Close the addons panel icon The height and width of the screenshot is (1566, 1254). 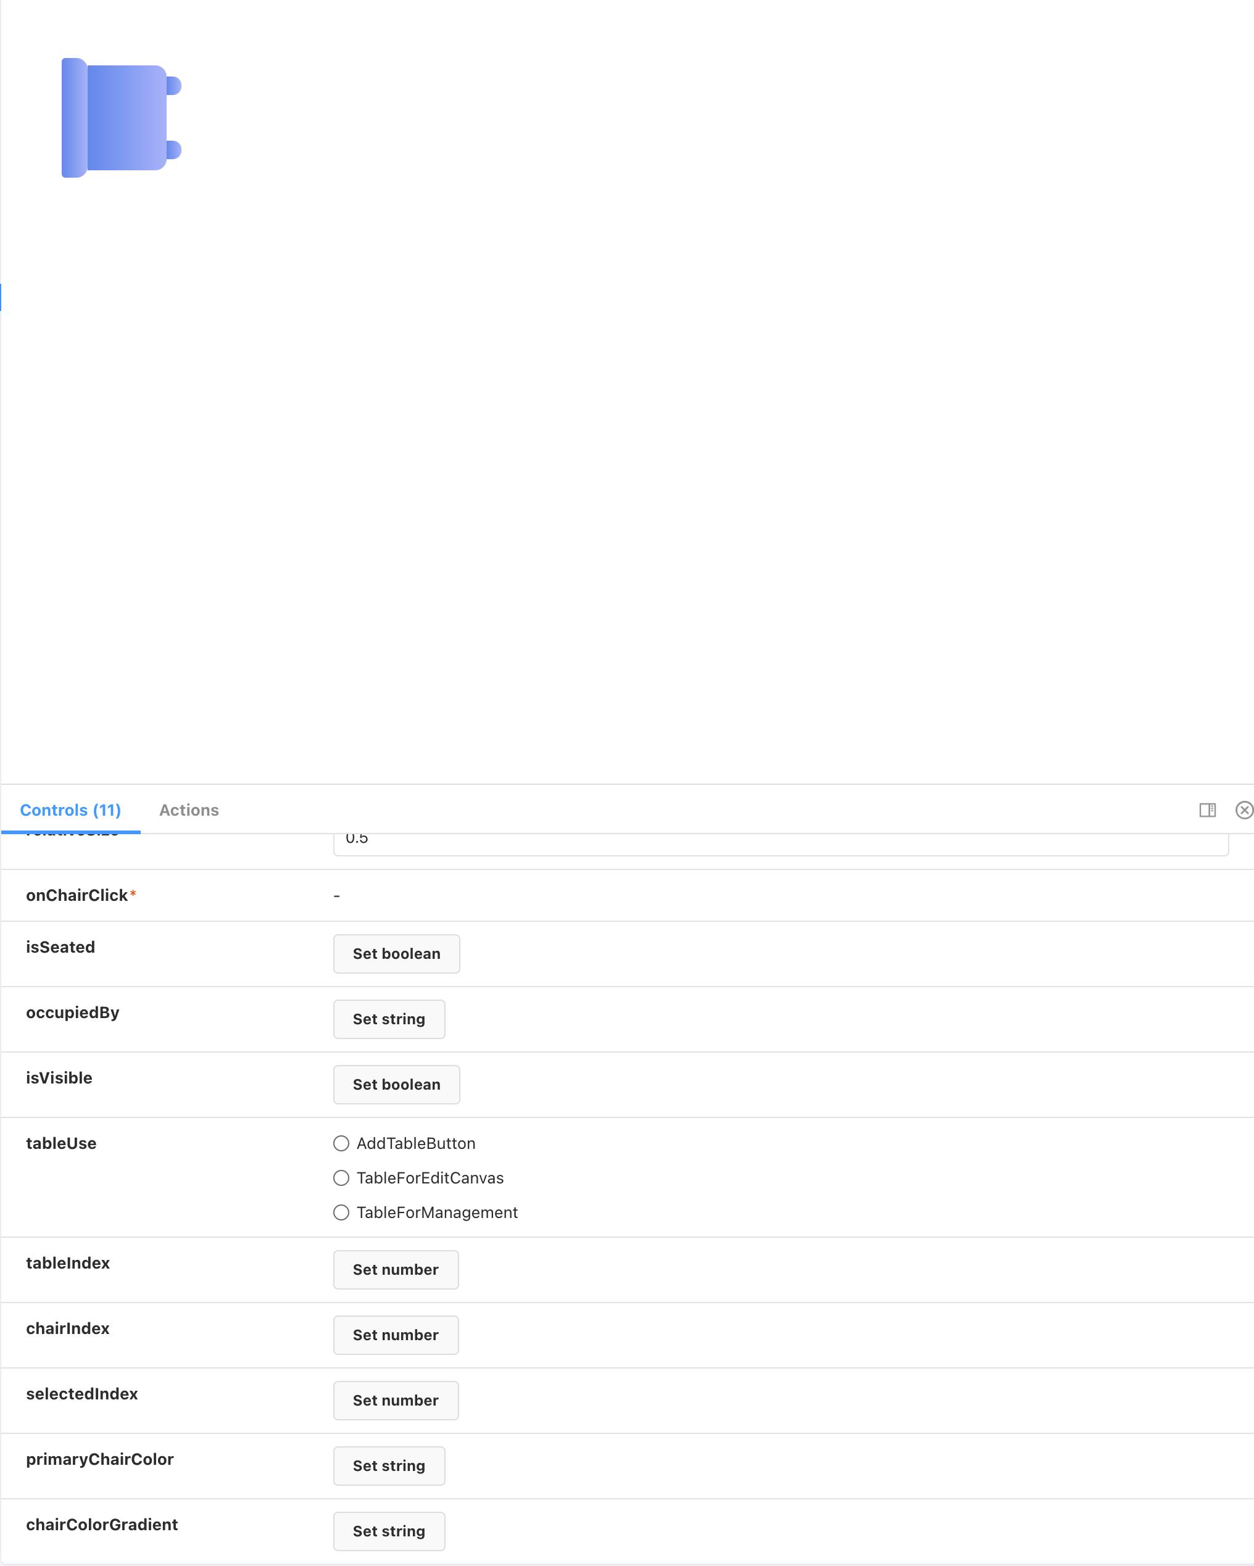click(x=1244, y=810)
